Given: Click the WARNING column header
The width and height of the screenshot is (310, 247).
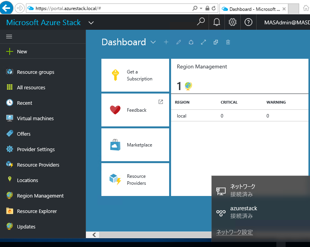Looking at the screenshot, I should tap(276, 102).
